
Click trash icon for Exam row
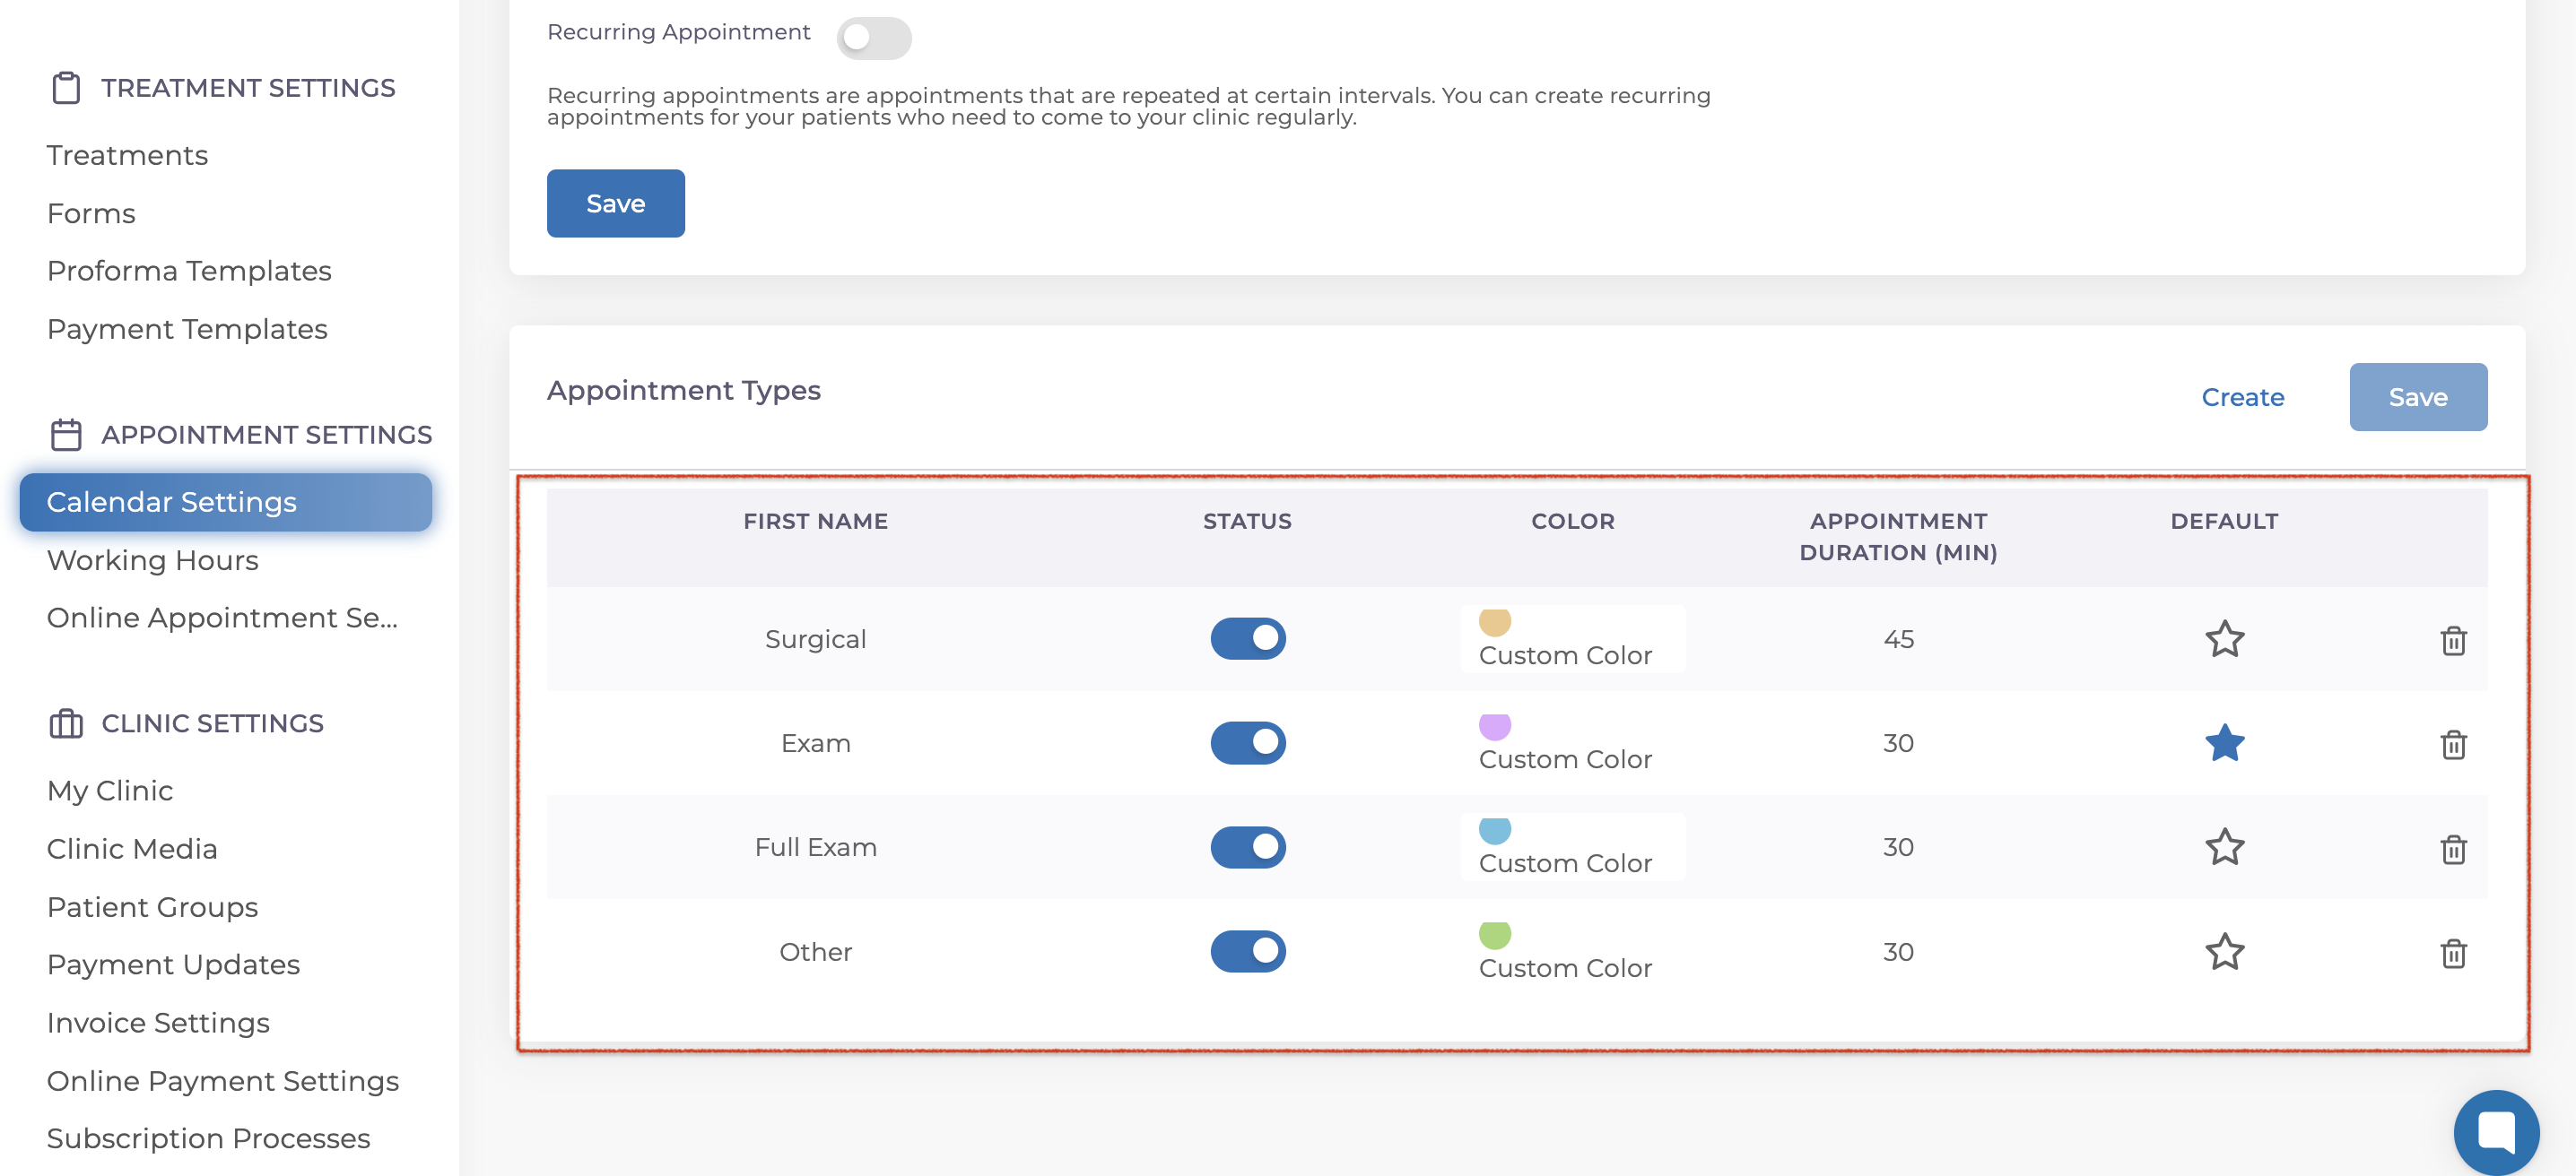(x=2453, y=744)
